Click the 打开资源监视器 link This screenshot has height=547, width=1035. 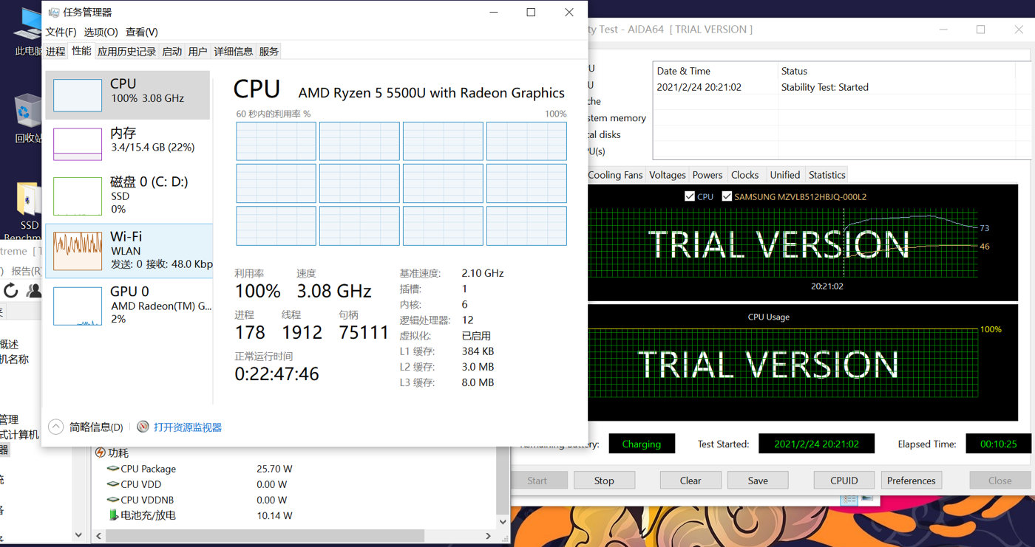tap(188, 427)
